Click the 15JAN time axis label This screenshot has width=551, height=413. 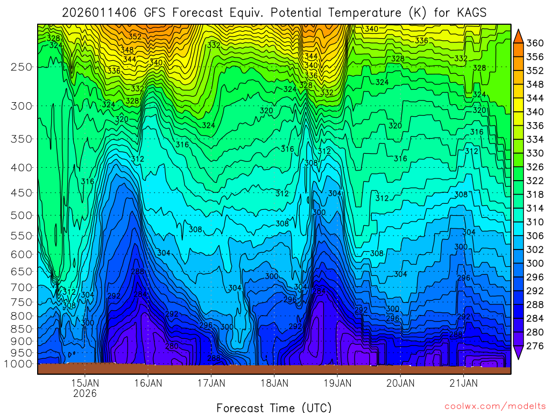point(84,383)
